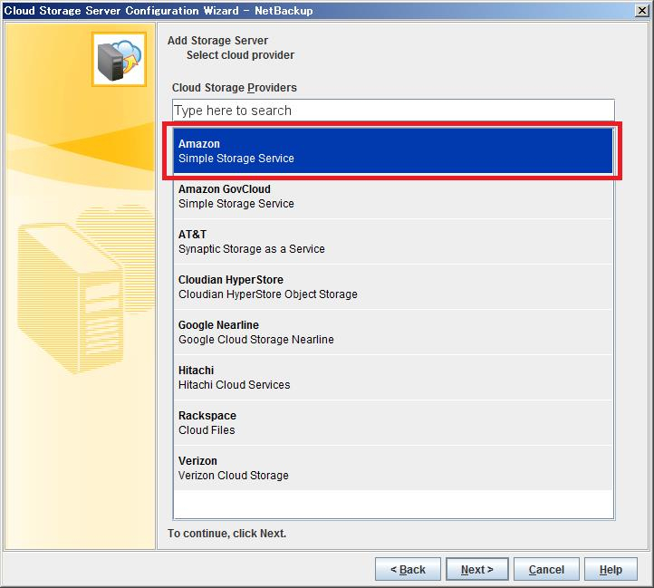
Task: Select Hitachi Cloud Services provider
Action: click(393, 378)
